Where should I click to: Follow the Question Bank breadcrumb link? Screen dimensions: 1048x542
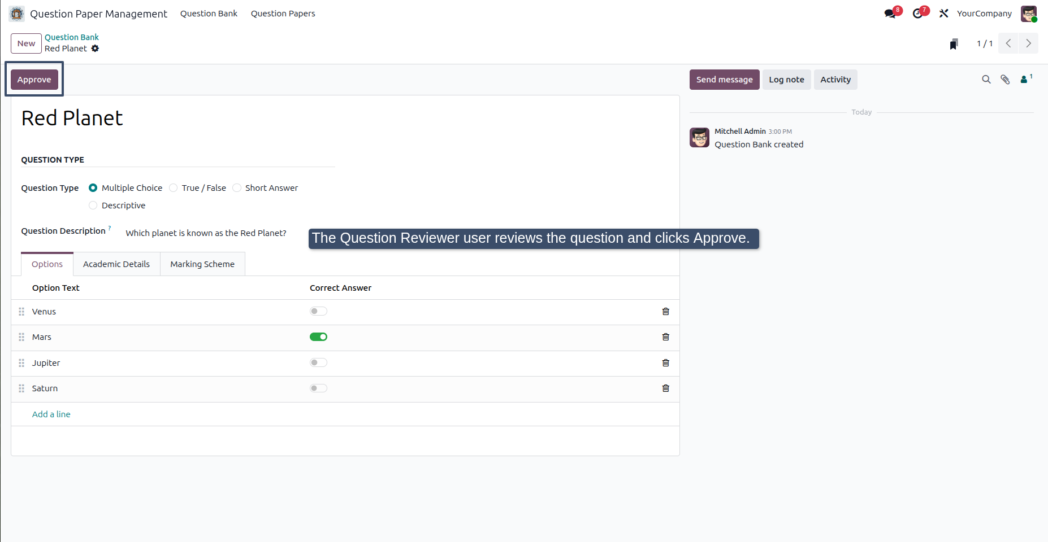pos(72,37)
